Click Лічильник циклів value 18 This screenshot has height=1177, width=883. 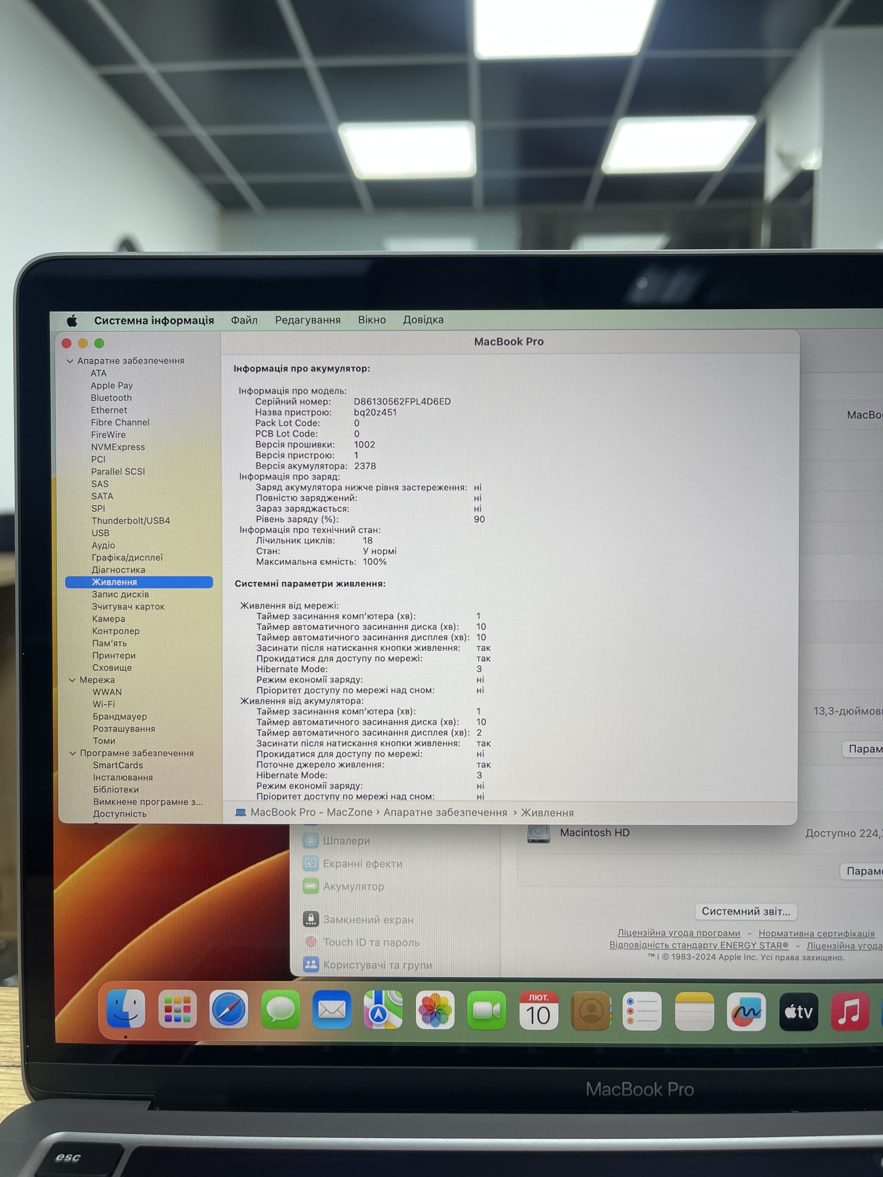(x=368, y=541)
